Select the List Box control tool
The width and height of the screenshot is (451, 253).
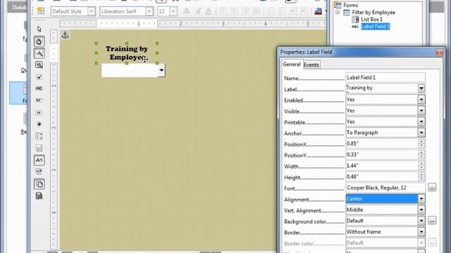[x=39, y=136]
